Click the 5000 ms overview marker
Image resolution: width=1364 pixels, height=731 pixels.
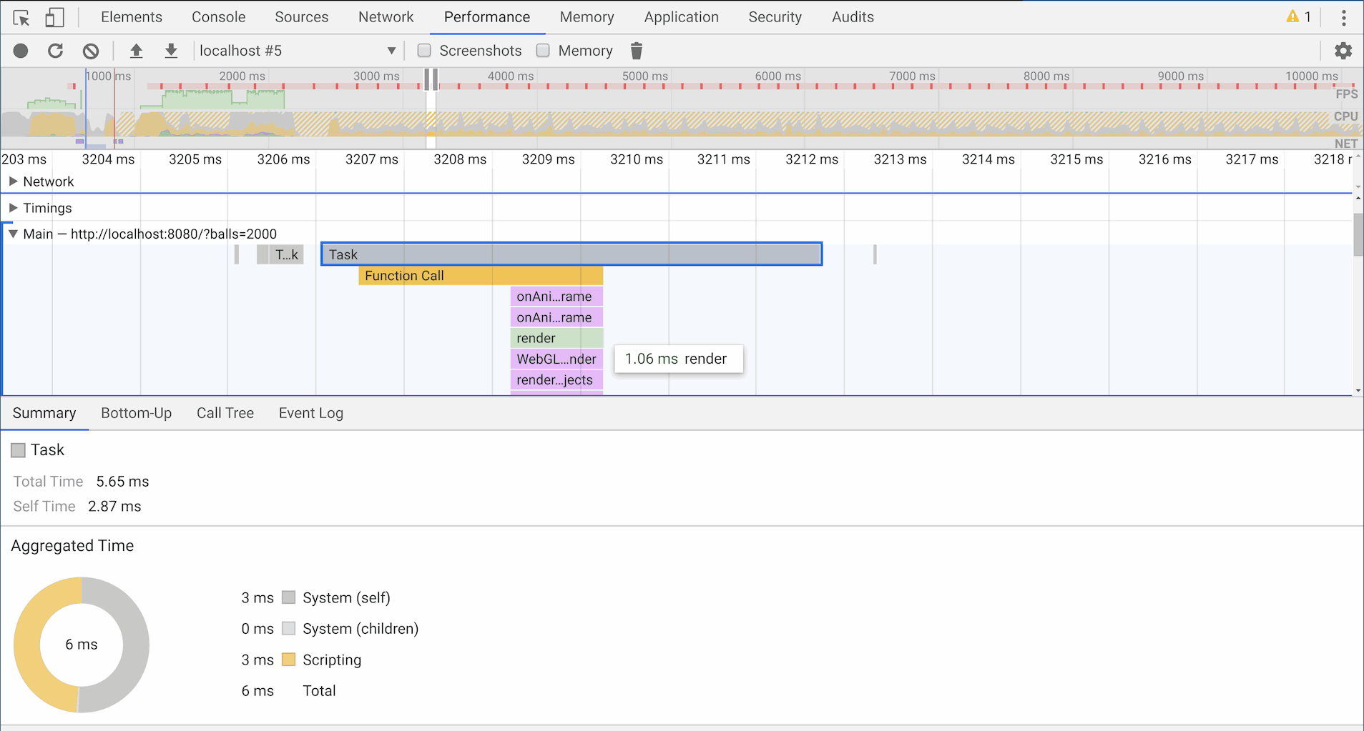point(645,76)
